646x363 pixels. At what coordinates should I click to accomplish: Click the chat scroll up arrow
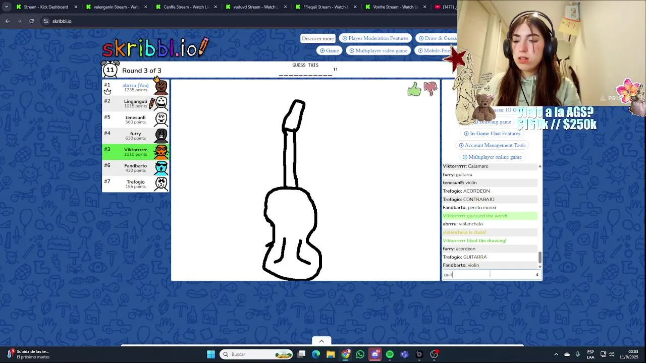[x=540, y=166]
